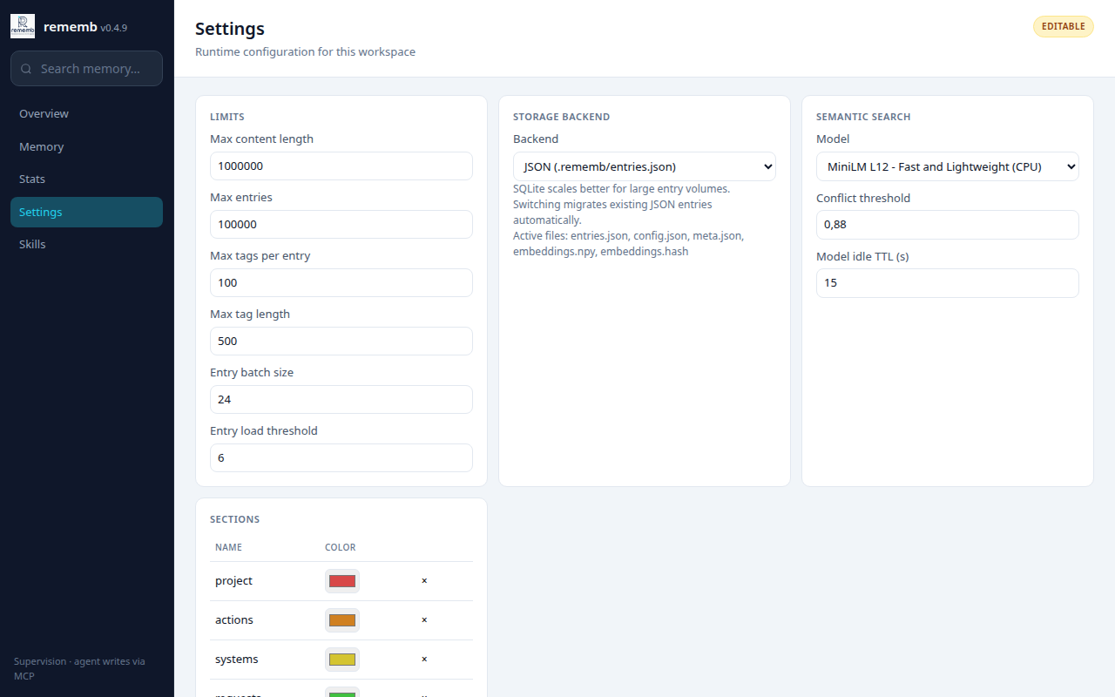Image resolution: width=1115 pixels, height=697 pixels.
Task: Click the Active files description text
Action: pyautogui.click(x=629, y=243)
